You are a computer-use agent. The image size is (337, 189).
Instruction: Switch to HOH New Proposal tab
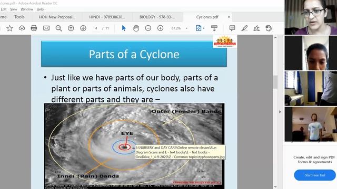click(x=57, y=17)
